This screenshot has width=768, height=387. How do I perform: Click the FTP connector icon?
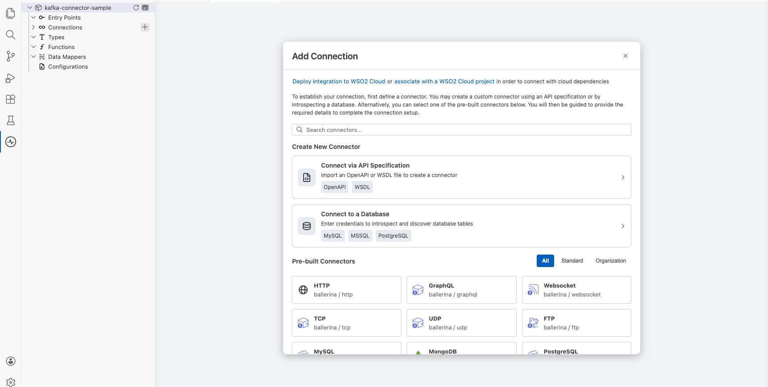coord(533,323)
